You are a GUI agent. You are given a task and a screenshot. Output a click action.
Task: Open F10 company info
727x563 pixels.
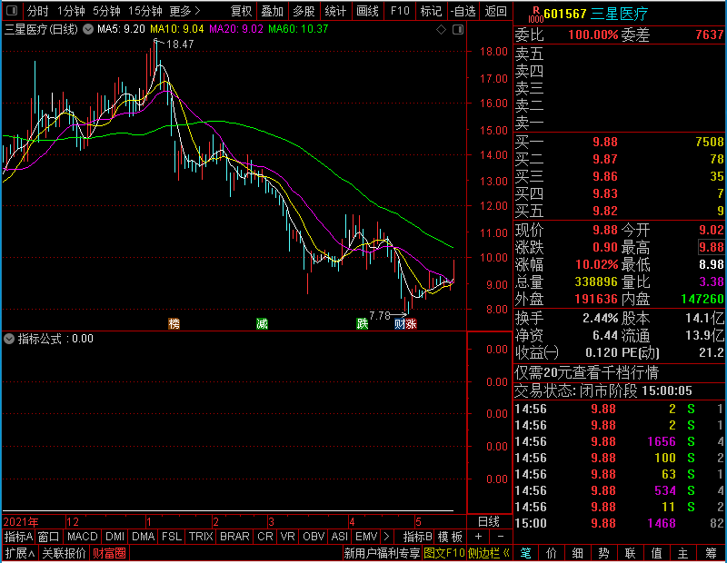[400, 11]
